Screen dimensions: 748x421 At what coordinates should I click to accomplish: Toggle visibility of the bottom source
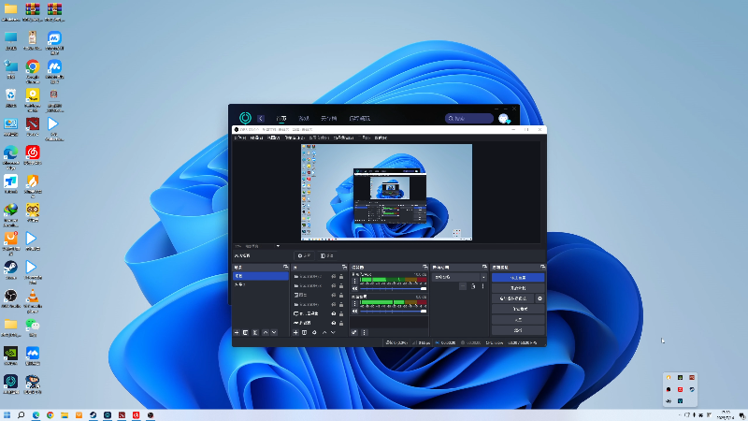click(334, 323)
